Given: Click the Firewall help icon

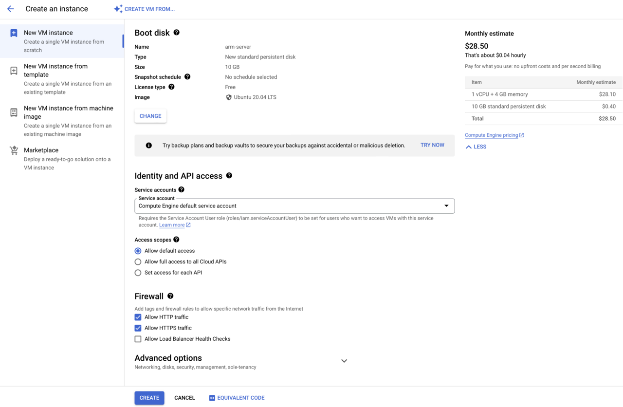Looking at the screenshot, I should 170,296.
